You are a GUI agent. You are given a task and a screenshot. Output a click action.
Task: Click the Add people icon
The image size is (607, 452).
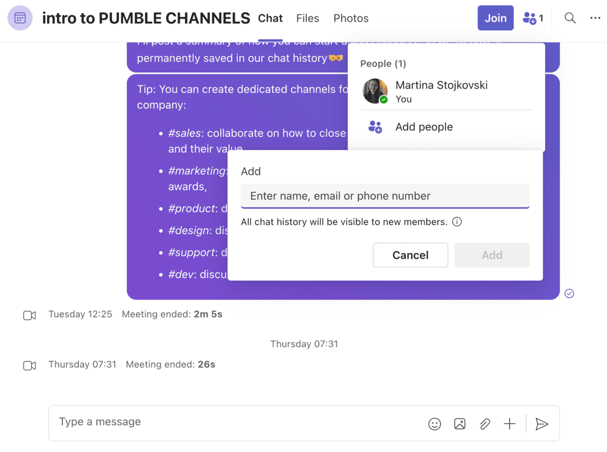point(375,127)
